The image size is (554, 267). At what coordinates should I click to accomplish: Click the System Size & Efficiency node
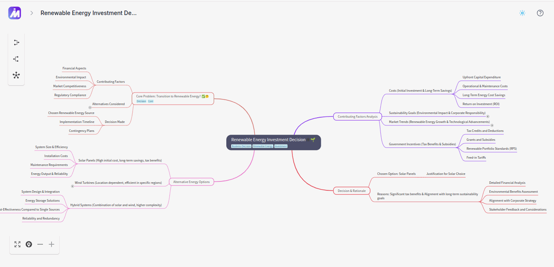52,147
